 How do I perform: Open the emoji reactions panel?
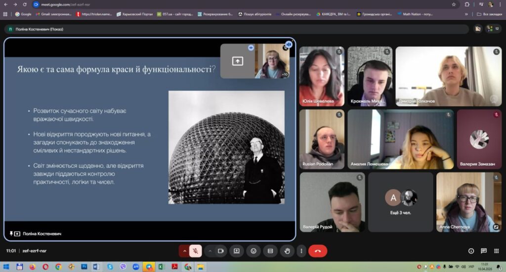click(x=253, y=251)
